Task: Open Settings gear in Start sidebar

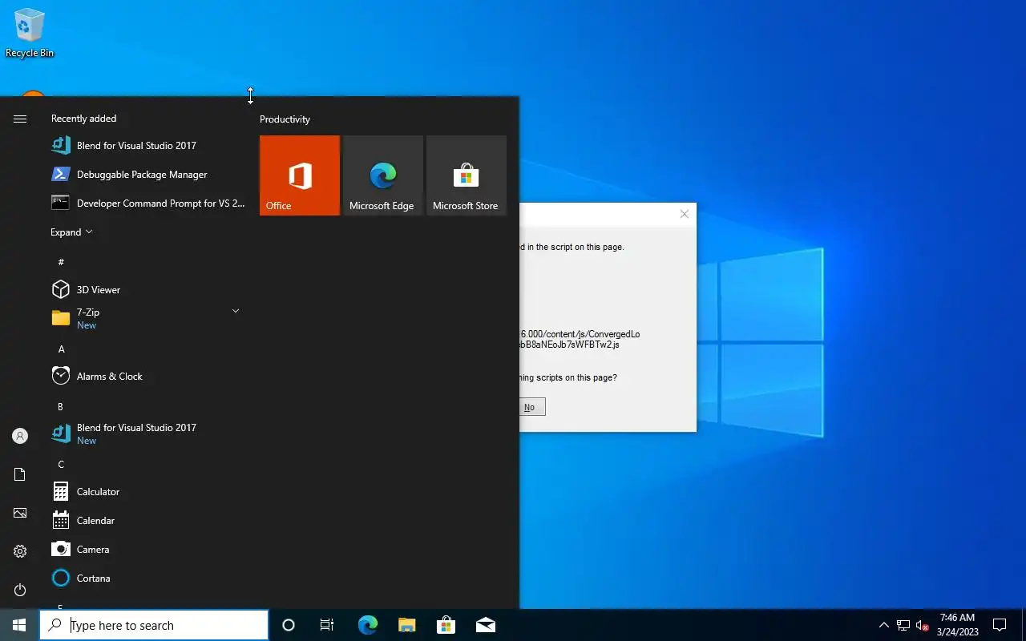Action: (x=20, y=551)
